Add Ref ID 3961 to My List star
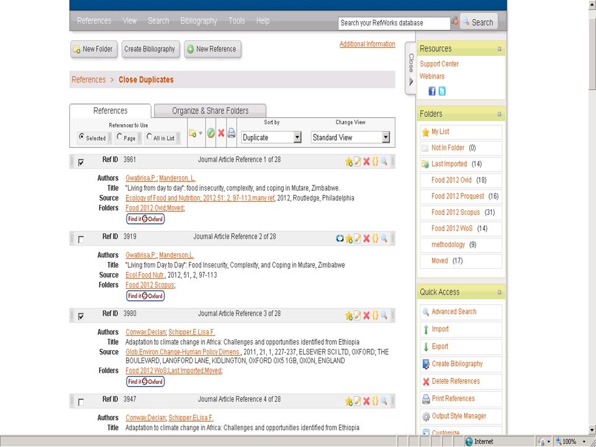Screen dimensions: 596x447 pos(348,162)
